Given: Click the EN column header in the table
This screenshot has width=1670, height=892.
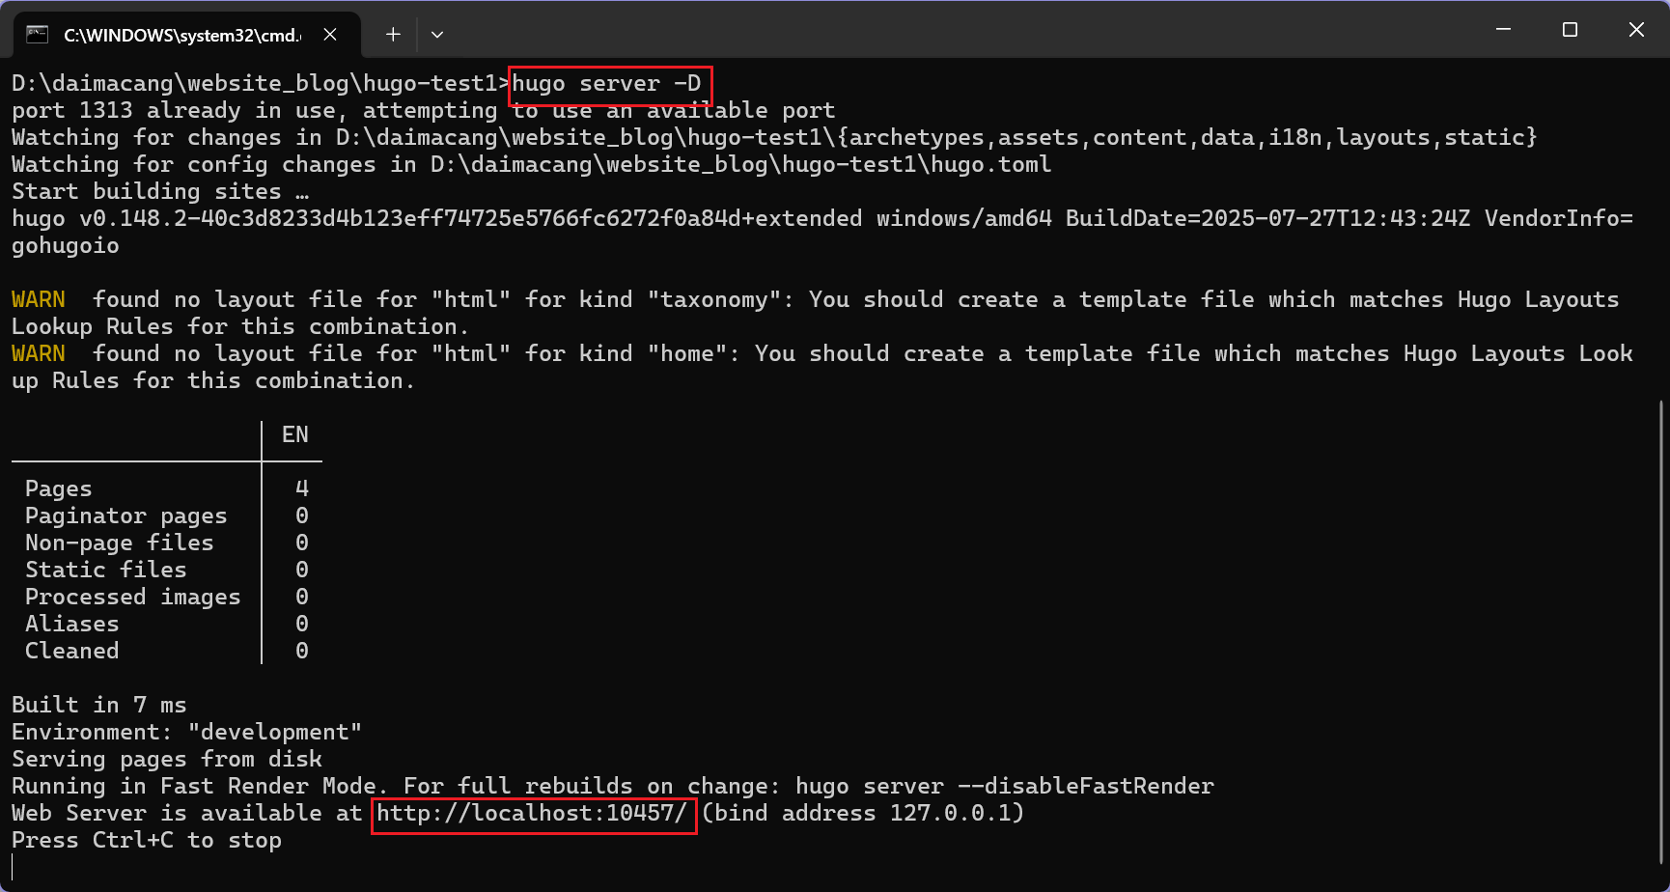Looking at the screenshot, I should [294, 434].
